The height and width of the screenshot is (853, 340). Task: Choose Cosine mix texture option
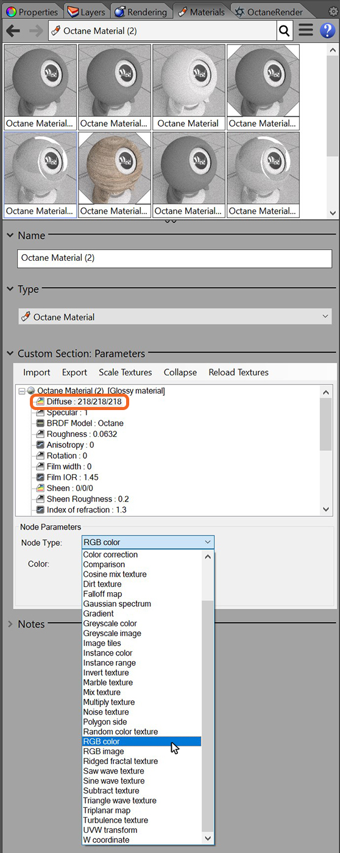(x=115, y=574)
